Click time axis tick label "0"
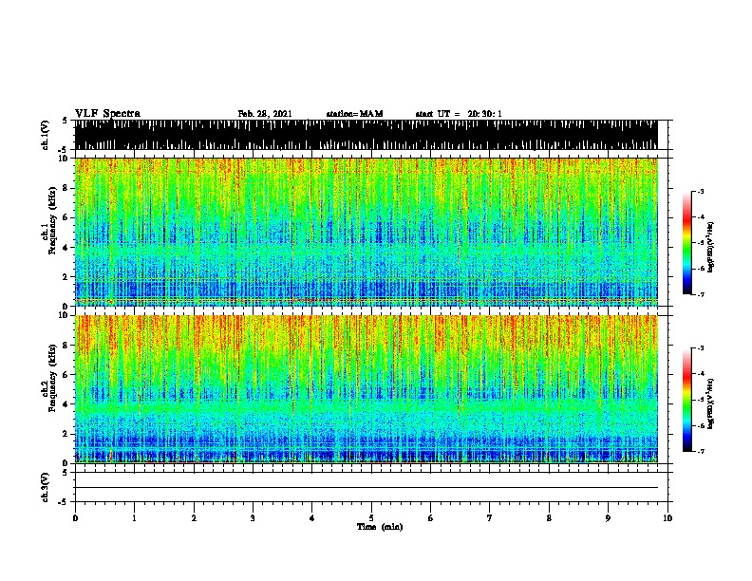The width and height of the screenshot is (752, 581). pos(75,517)
